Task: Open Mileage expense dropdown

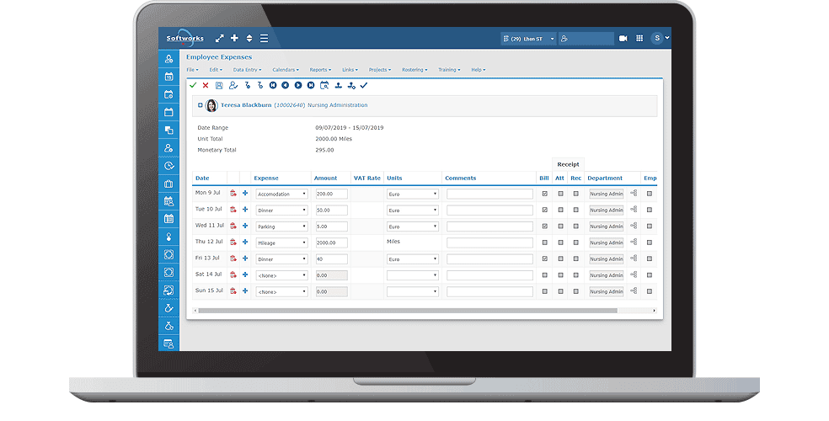Action: click(x=281, y=243)
